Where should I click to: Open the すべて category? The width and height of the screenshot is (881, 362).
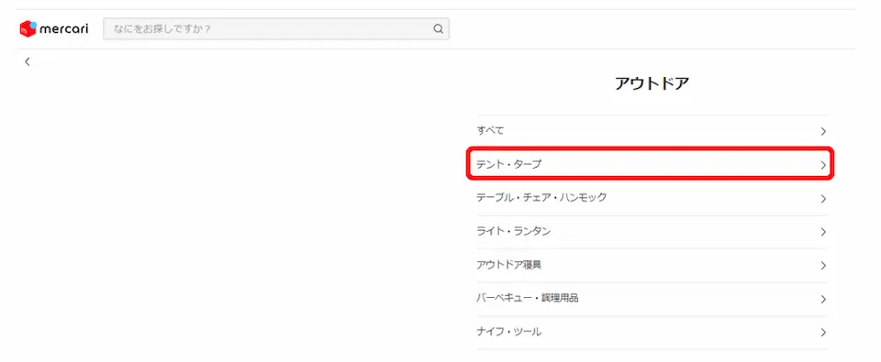click(652, 131)
